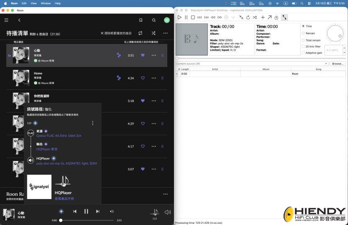The image size is (348, 225).
Task: Open more options for 你把我灌醉
Action: (x=154, y=101)
